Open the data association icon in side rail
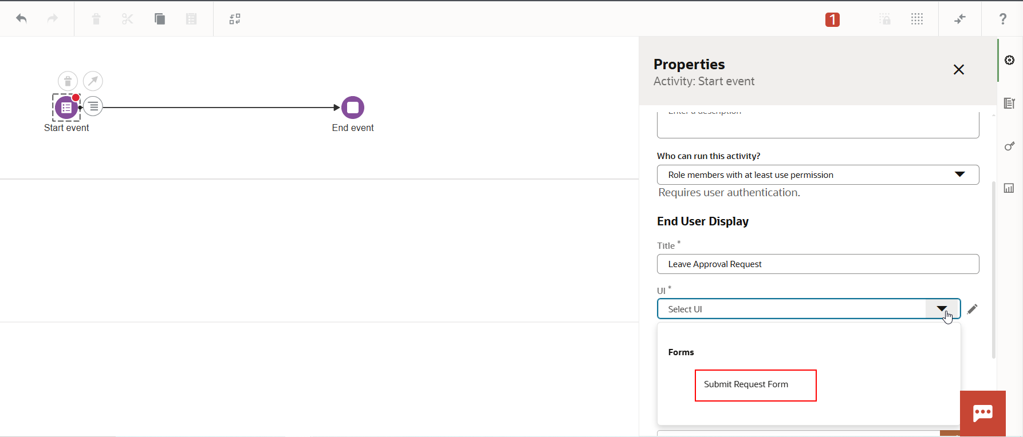This screenshot has height=437, width=1023. point(1009,103)
